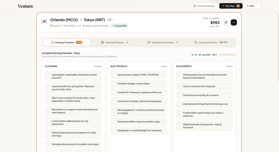Screen dimensions: 279x152
Task: Click the Tokyo (NRT) destination title
Action: [x=94, y=20]
